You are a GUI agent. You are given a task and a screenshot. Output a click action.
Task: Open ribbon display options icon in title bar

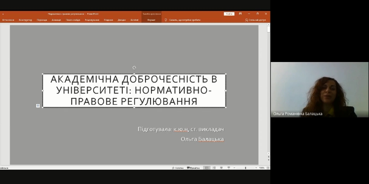240,14
